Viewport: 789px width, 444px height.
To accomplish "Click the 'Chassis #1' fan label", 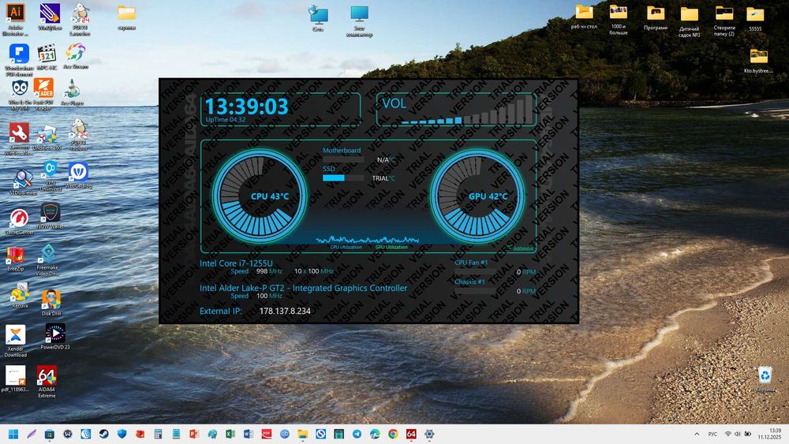I will click(469, 282).
